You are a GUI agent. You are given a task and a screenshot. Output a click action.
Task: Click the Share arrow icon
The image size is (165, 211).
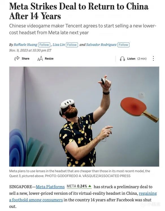(17, 58)
